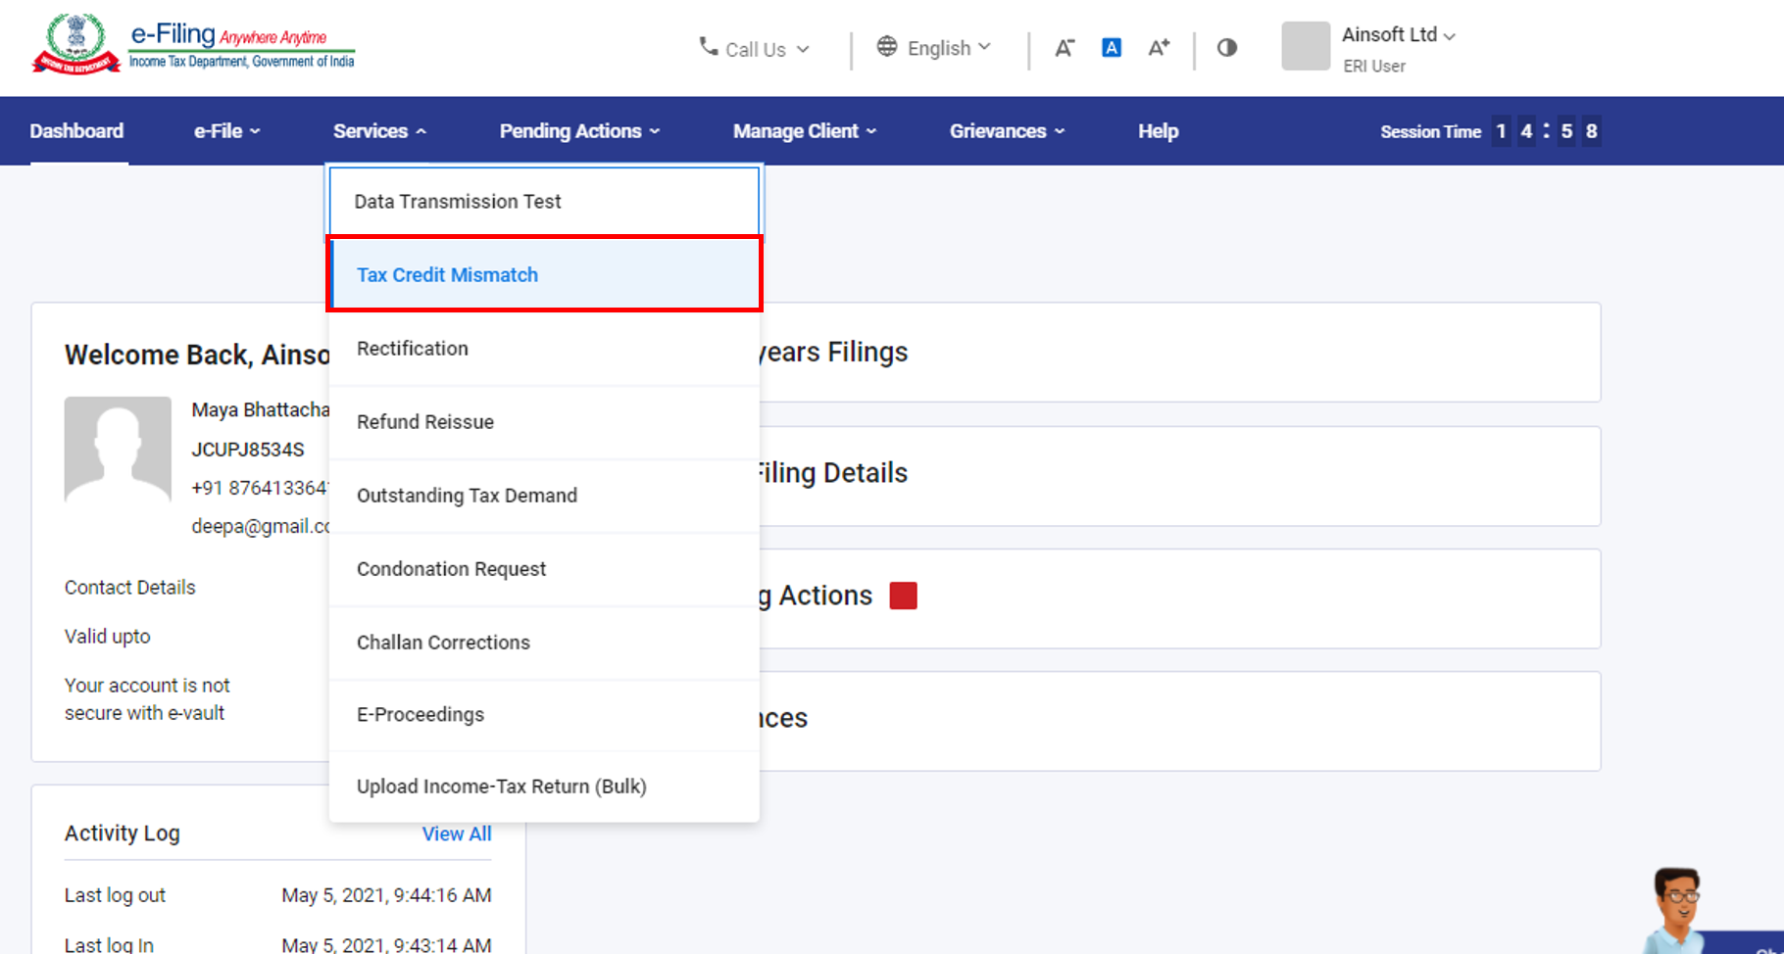Screen dimensions: 1784x954
Task: Toggle the high contrast mode icon
Action: pyautogui.click(x=1226, y=48)
